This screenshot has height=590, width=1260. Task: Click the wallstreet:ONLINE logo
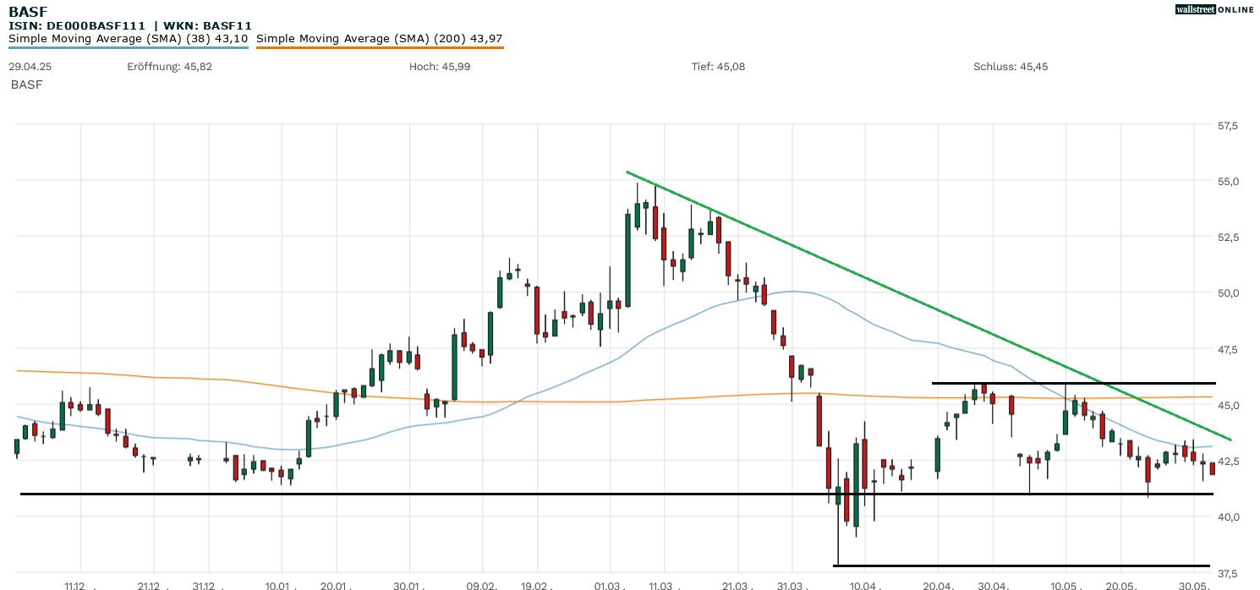[1214, 9]
